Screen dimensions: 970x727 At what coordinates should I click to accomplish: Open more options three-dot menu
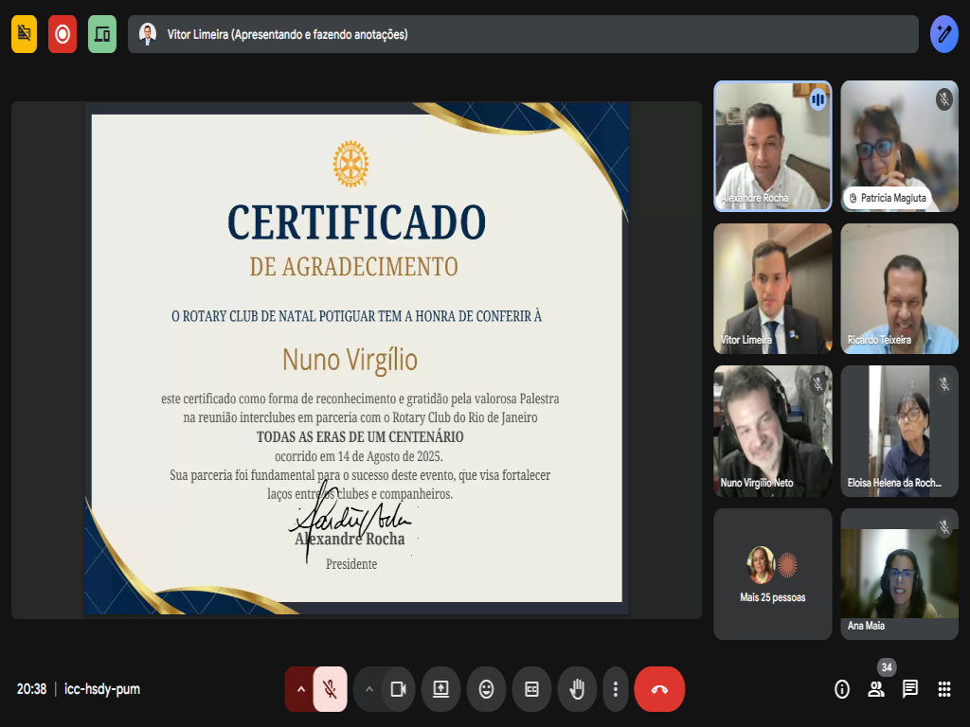(616, 689)
